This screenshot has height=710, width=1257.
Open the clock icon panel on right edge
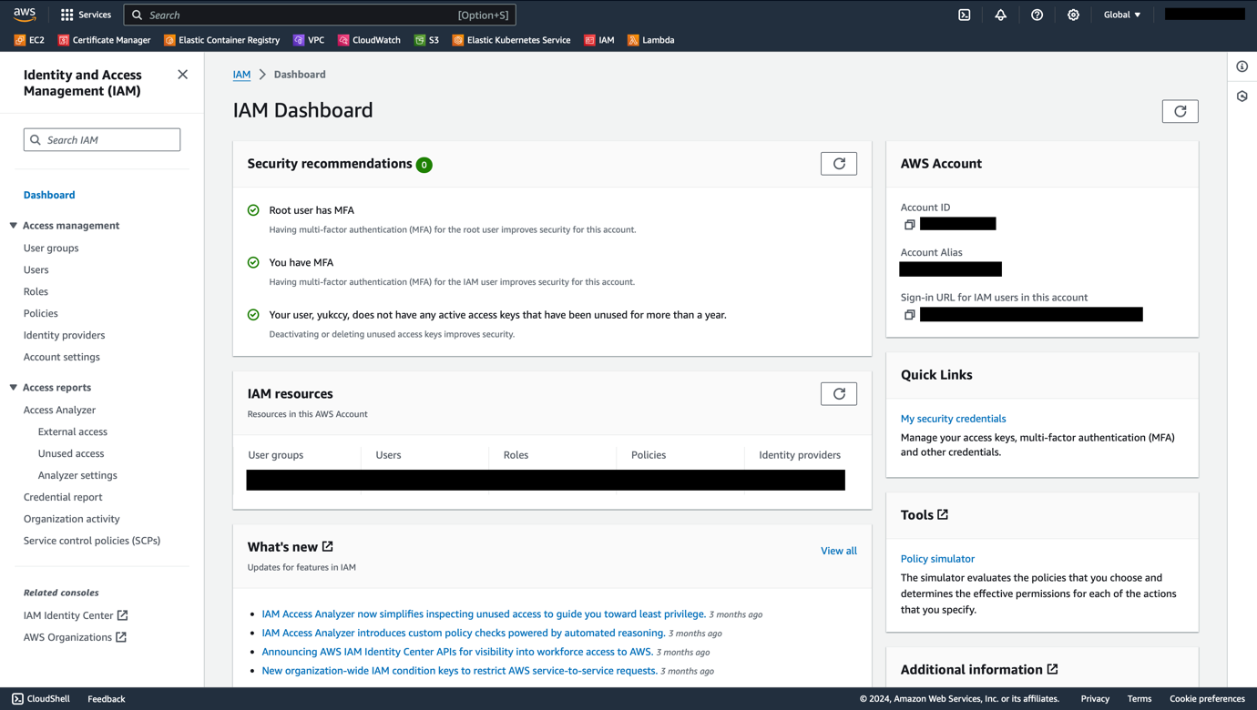tap(1242, 96)
